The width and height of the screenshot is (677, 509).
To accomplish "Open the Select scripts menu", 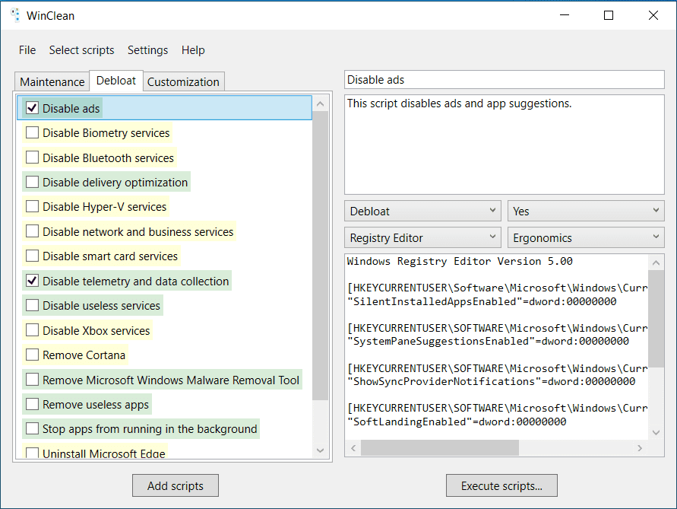I will tap(81, 50).
